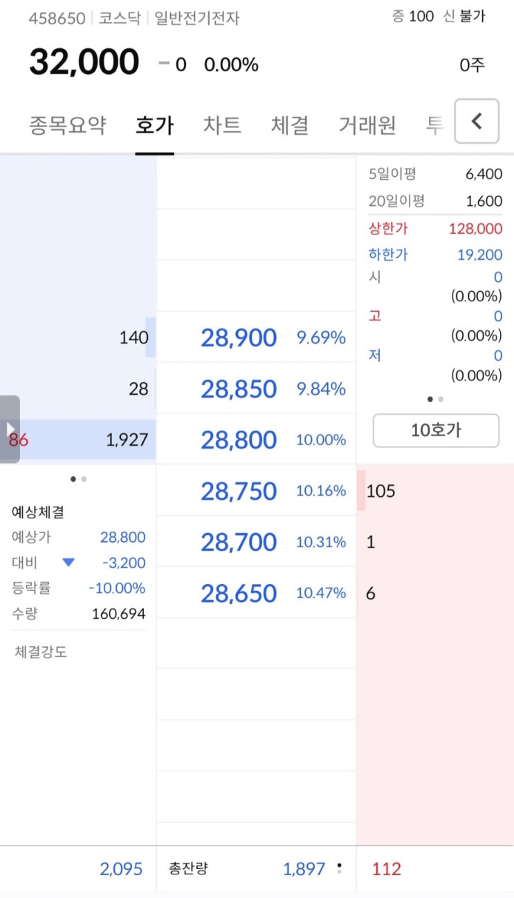Pick the 28,800 price at 10.00%
This screenshot has width=514, height=898.
[256, 440]
